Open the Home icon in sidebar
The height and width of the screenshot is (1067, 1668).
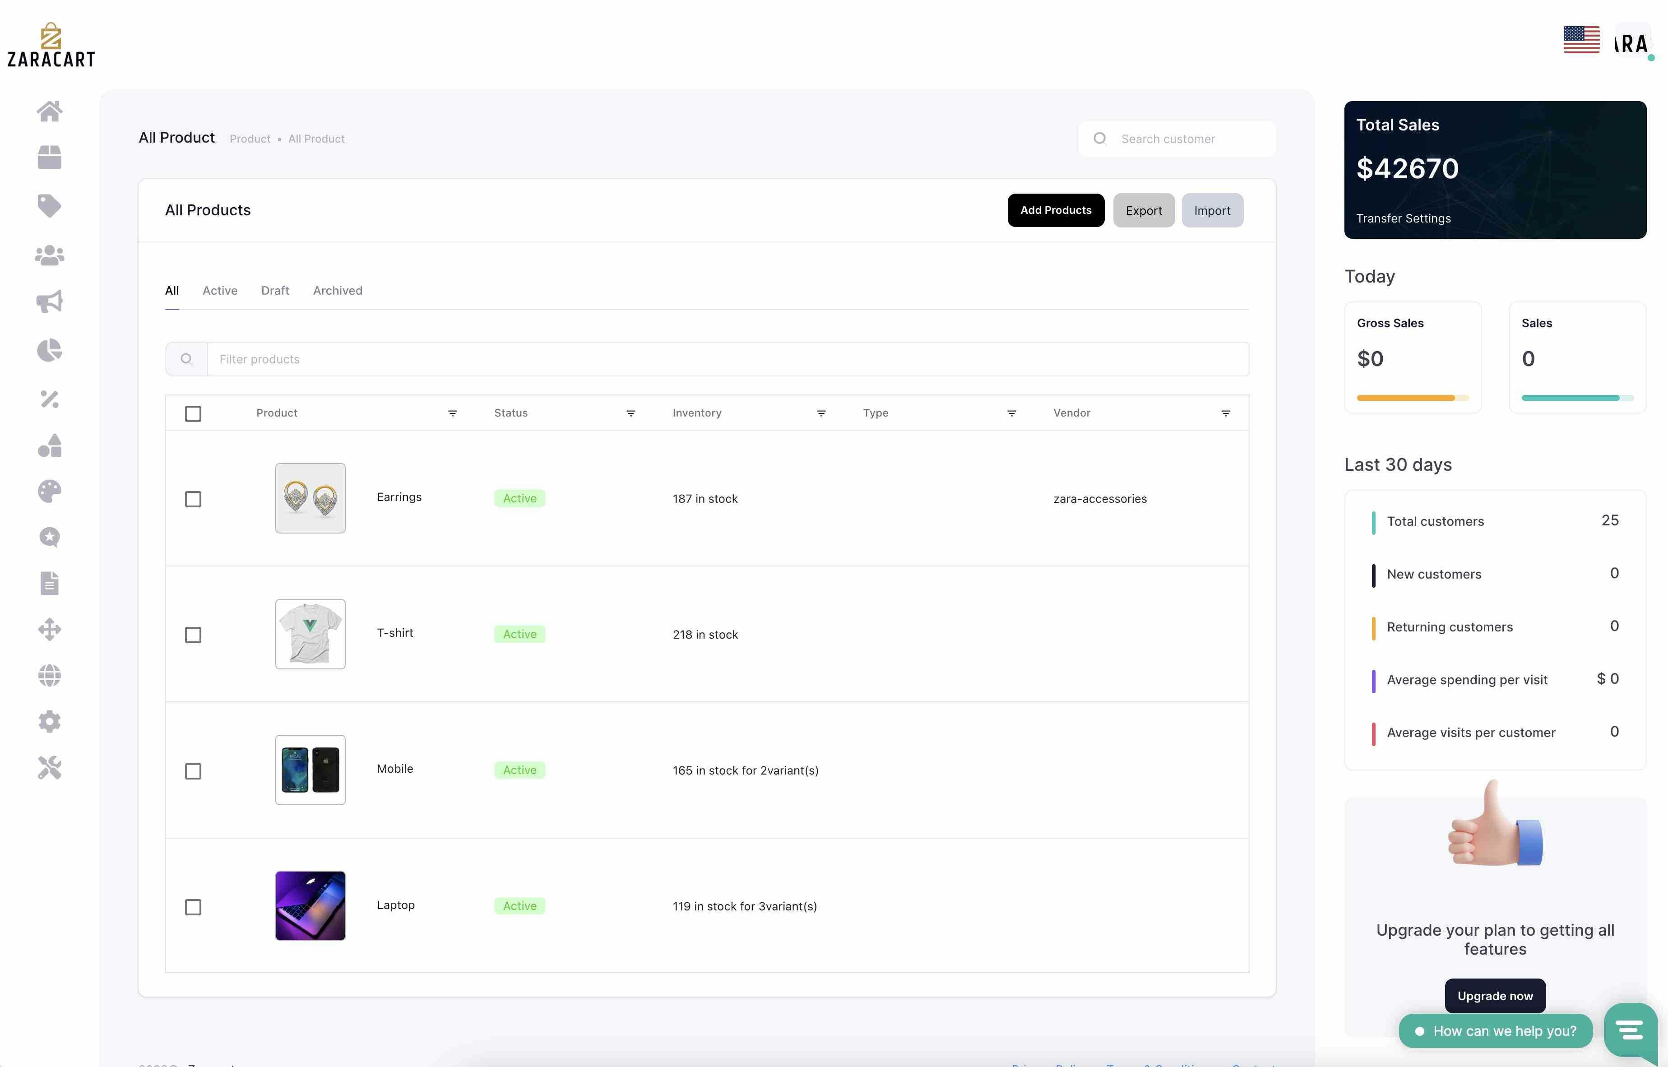pyautogui.click(x=49, y=111)
